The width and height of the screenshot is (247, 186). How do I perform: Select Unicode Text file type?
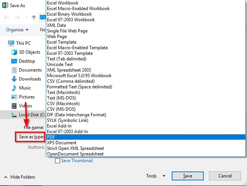click(146, 64)
